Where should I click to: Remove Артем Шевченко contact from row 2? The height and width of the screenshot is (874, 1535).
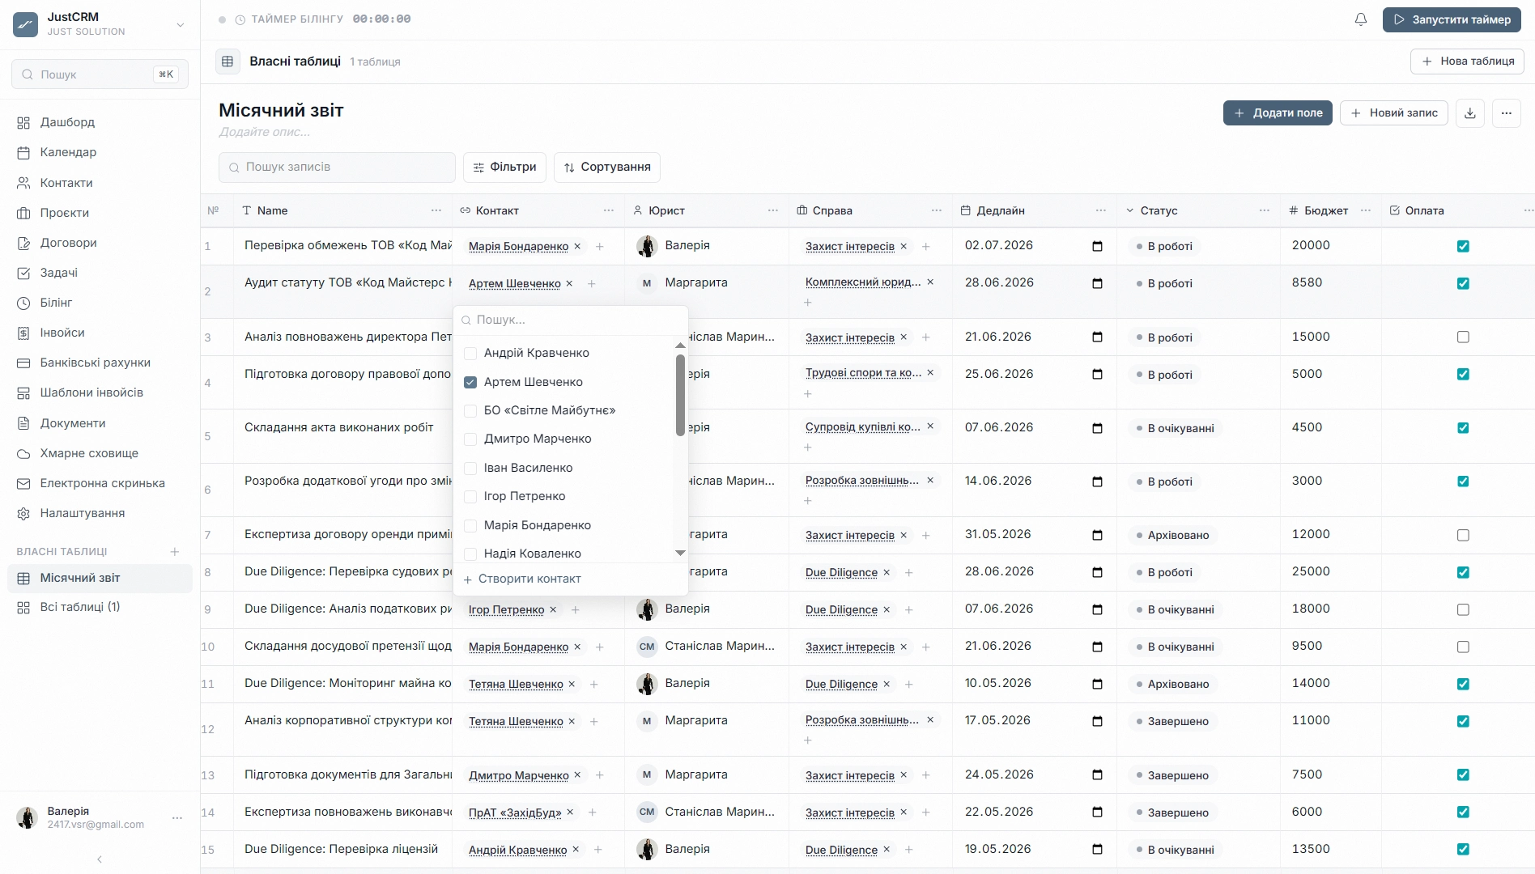coord(569,283)
